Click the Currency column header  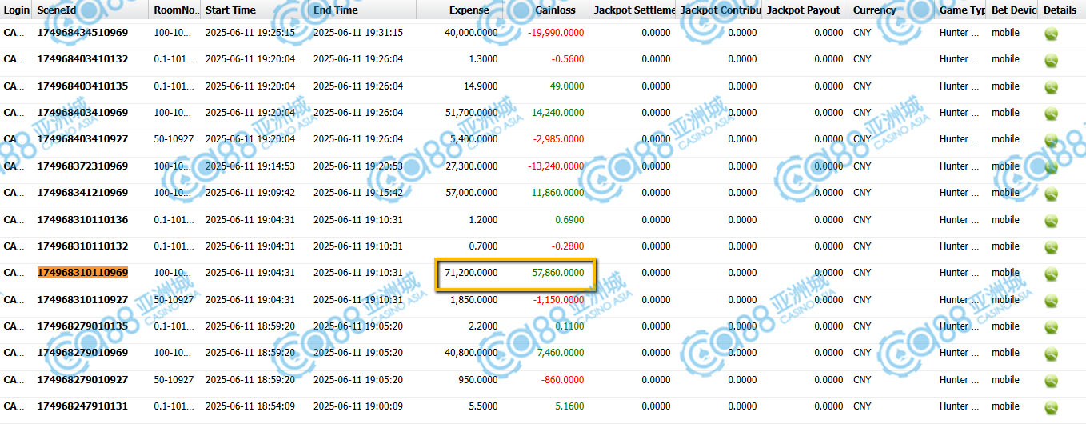[874, 10]
